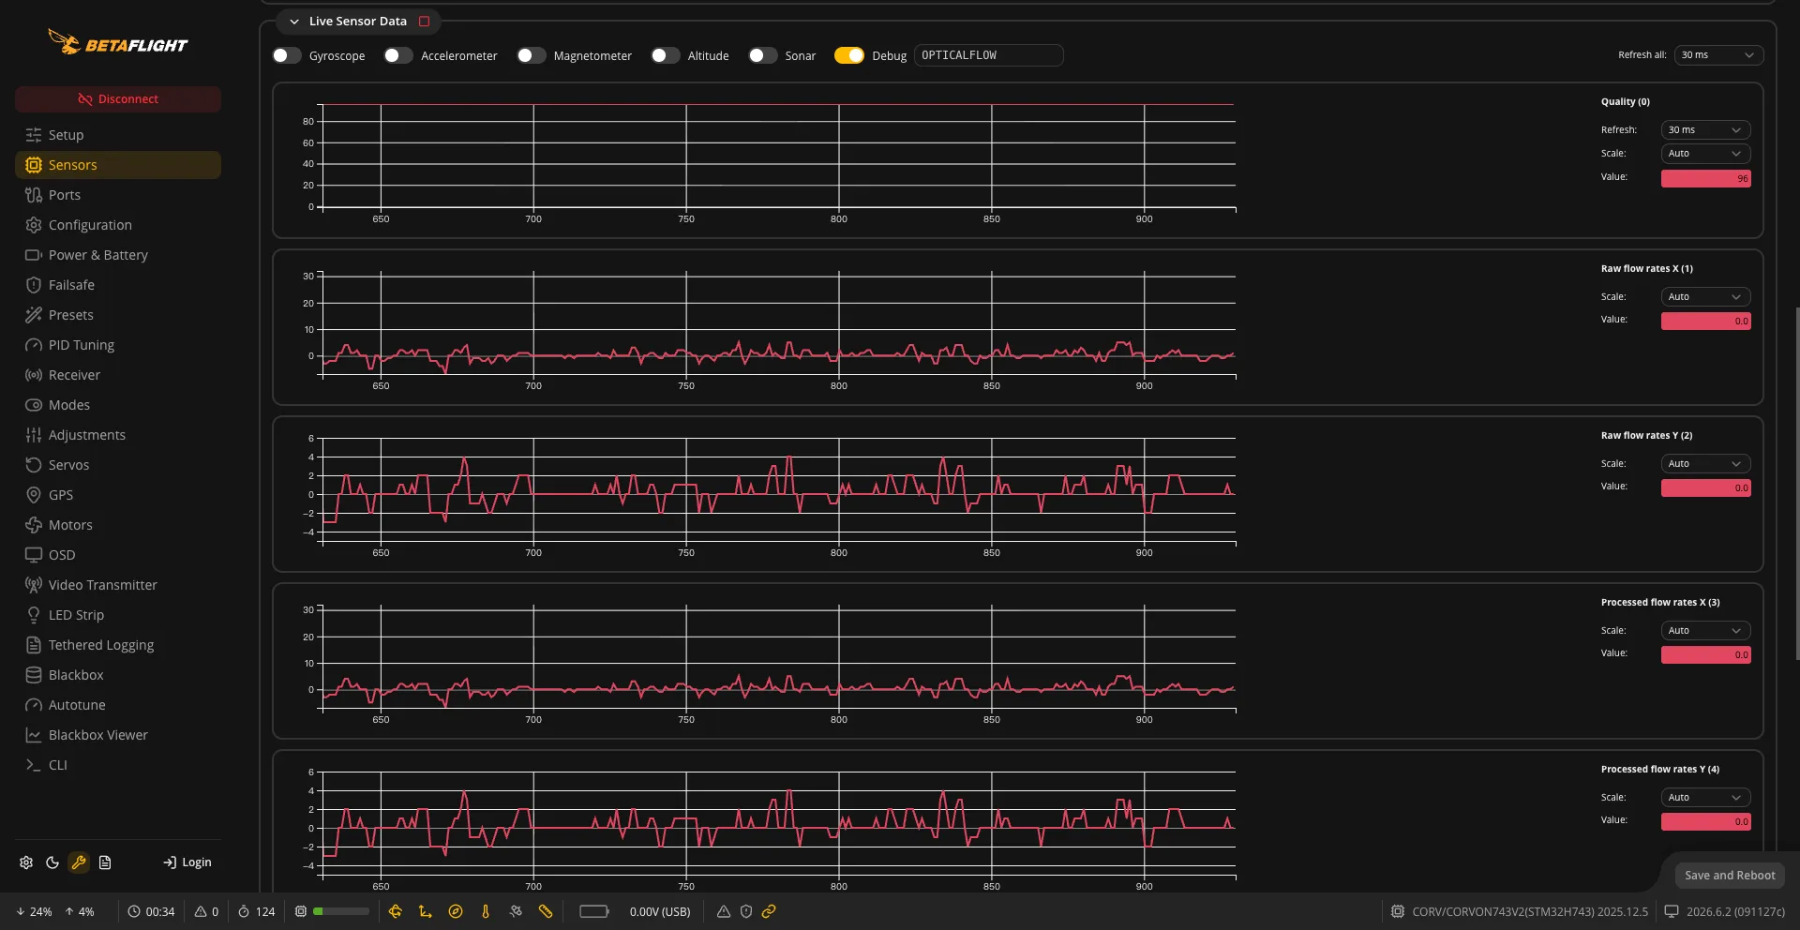This screenshot has height=930, width=1800.
Task: Click the Video Transmitter antenna icon in sidebar
Action: (34, 585)
